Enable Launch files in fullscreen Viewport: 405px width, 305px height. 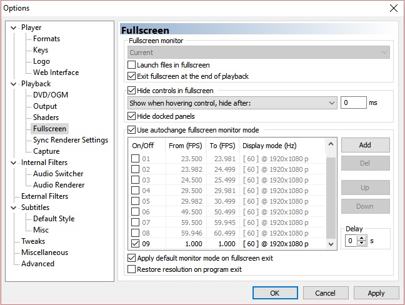tap(131, 65)
